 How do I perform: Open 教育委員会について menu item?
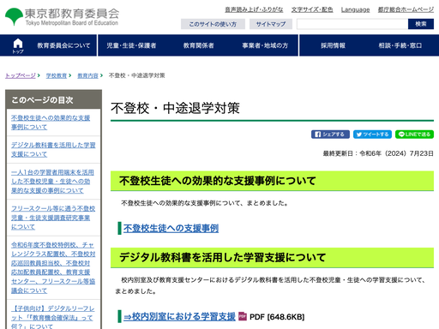(x=63, y=45)
